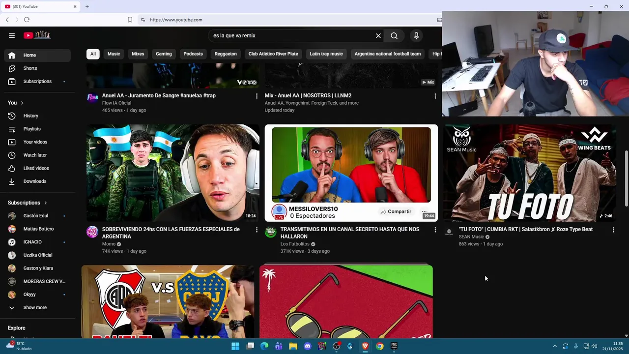Click the search input field
Screen dimensions: 629x354
click(292, 35)
